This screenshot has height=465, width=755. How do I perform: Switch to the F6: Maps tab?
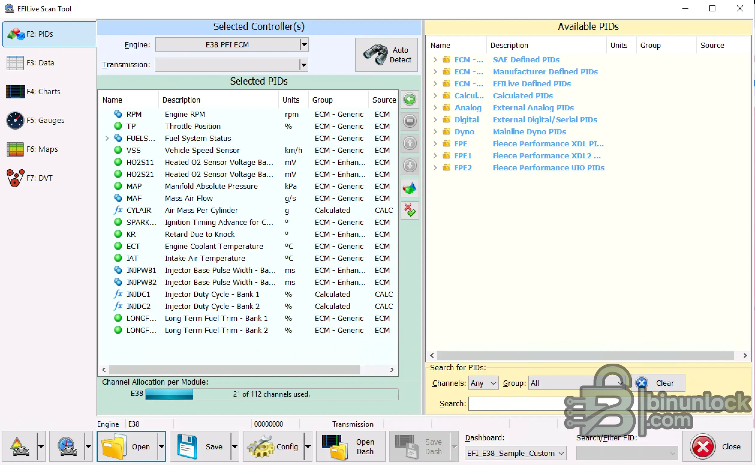[x=49, y=149]
